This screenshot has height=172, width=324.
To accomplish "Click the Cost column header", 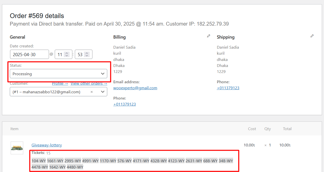I will 252,129.
